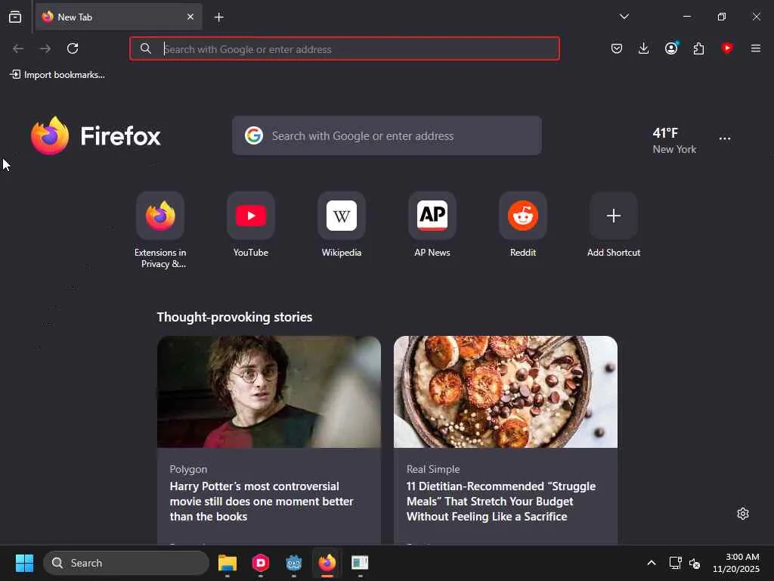Go back with the back arrow

click(18, 48)
